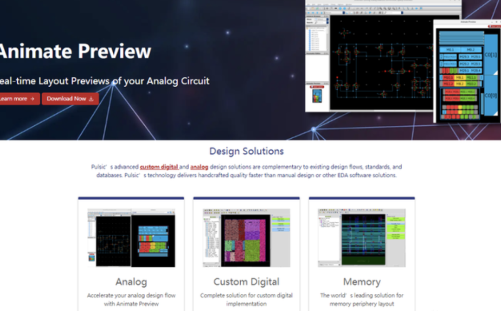
Task: Open the 'analog' hyperlink in the description
Action: point(199,167)
